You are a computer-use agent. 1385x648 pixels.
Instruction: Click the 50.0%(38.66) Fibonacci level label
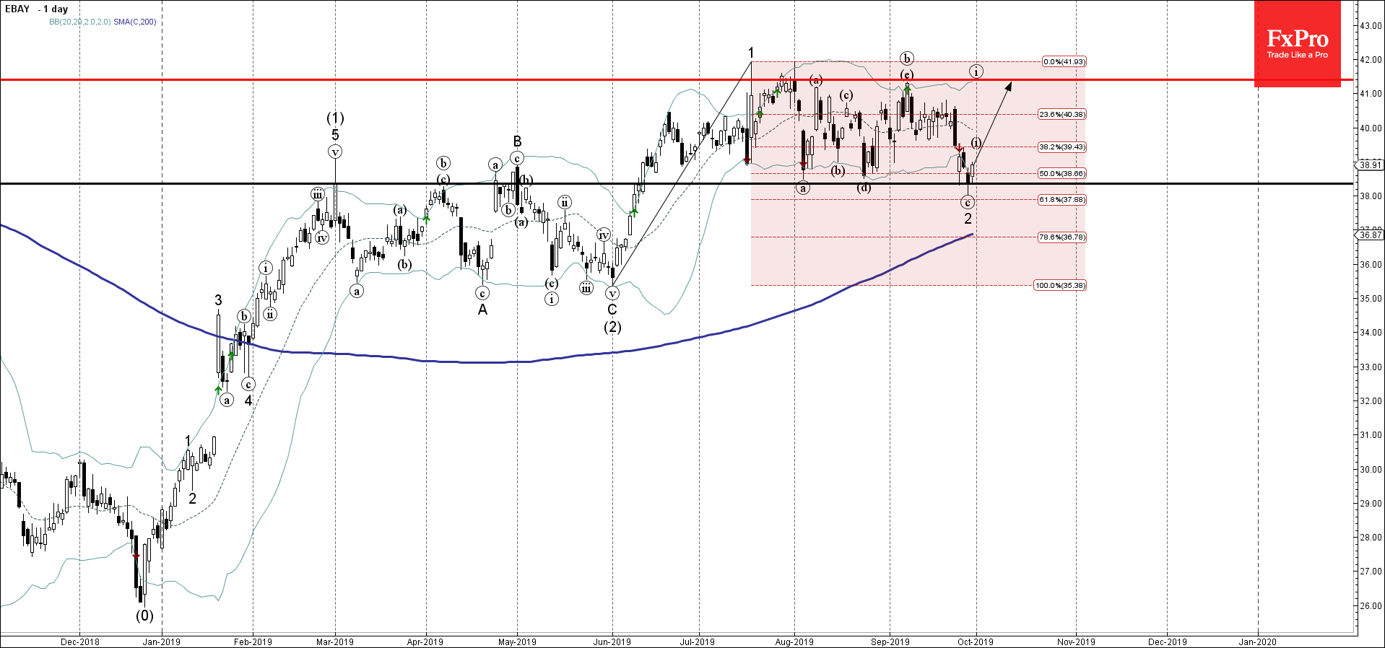point(1061,174)
